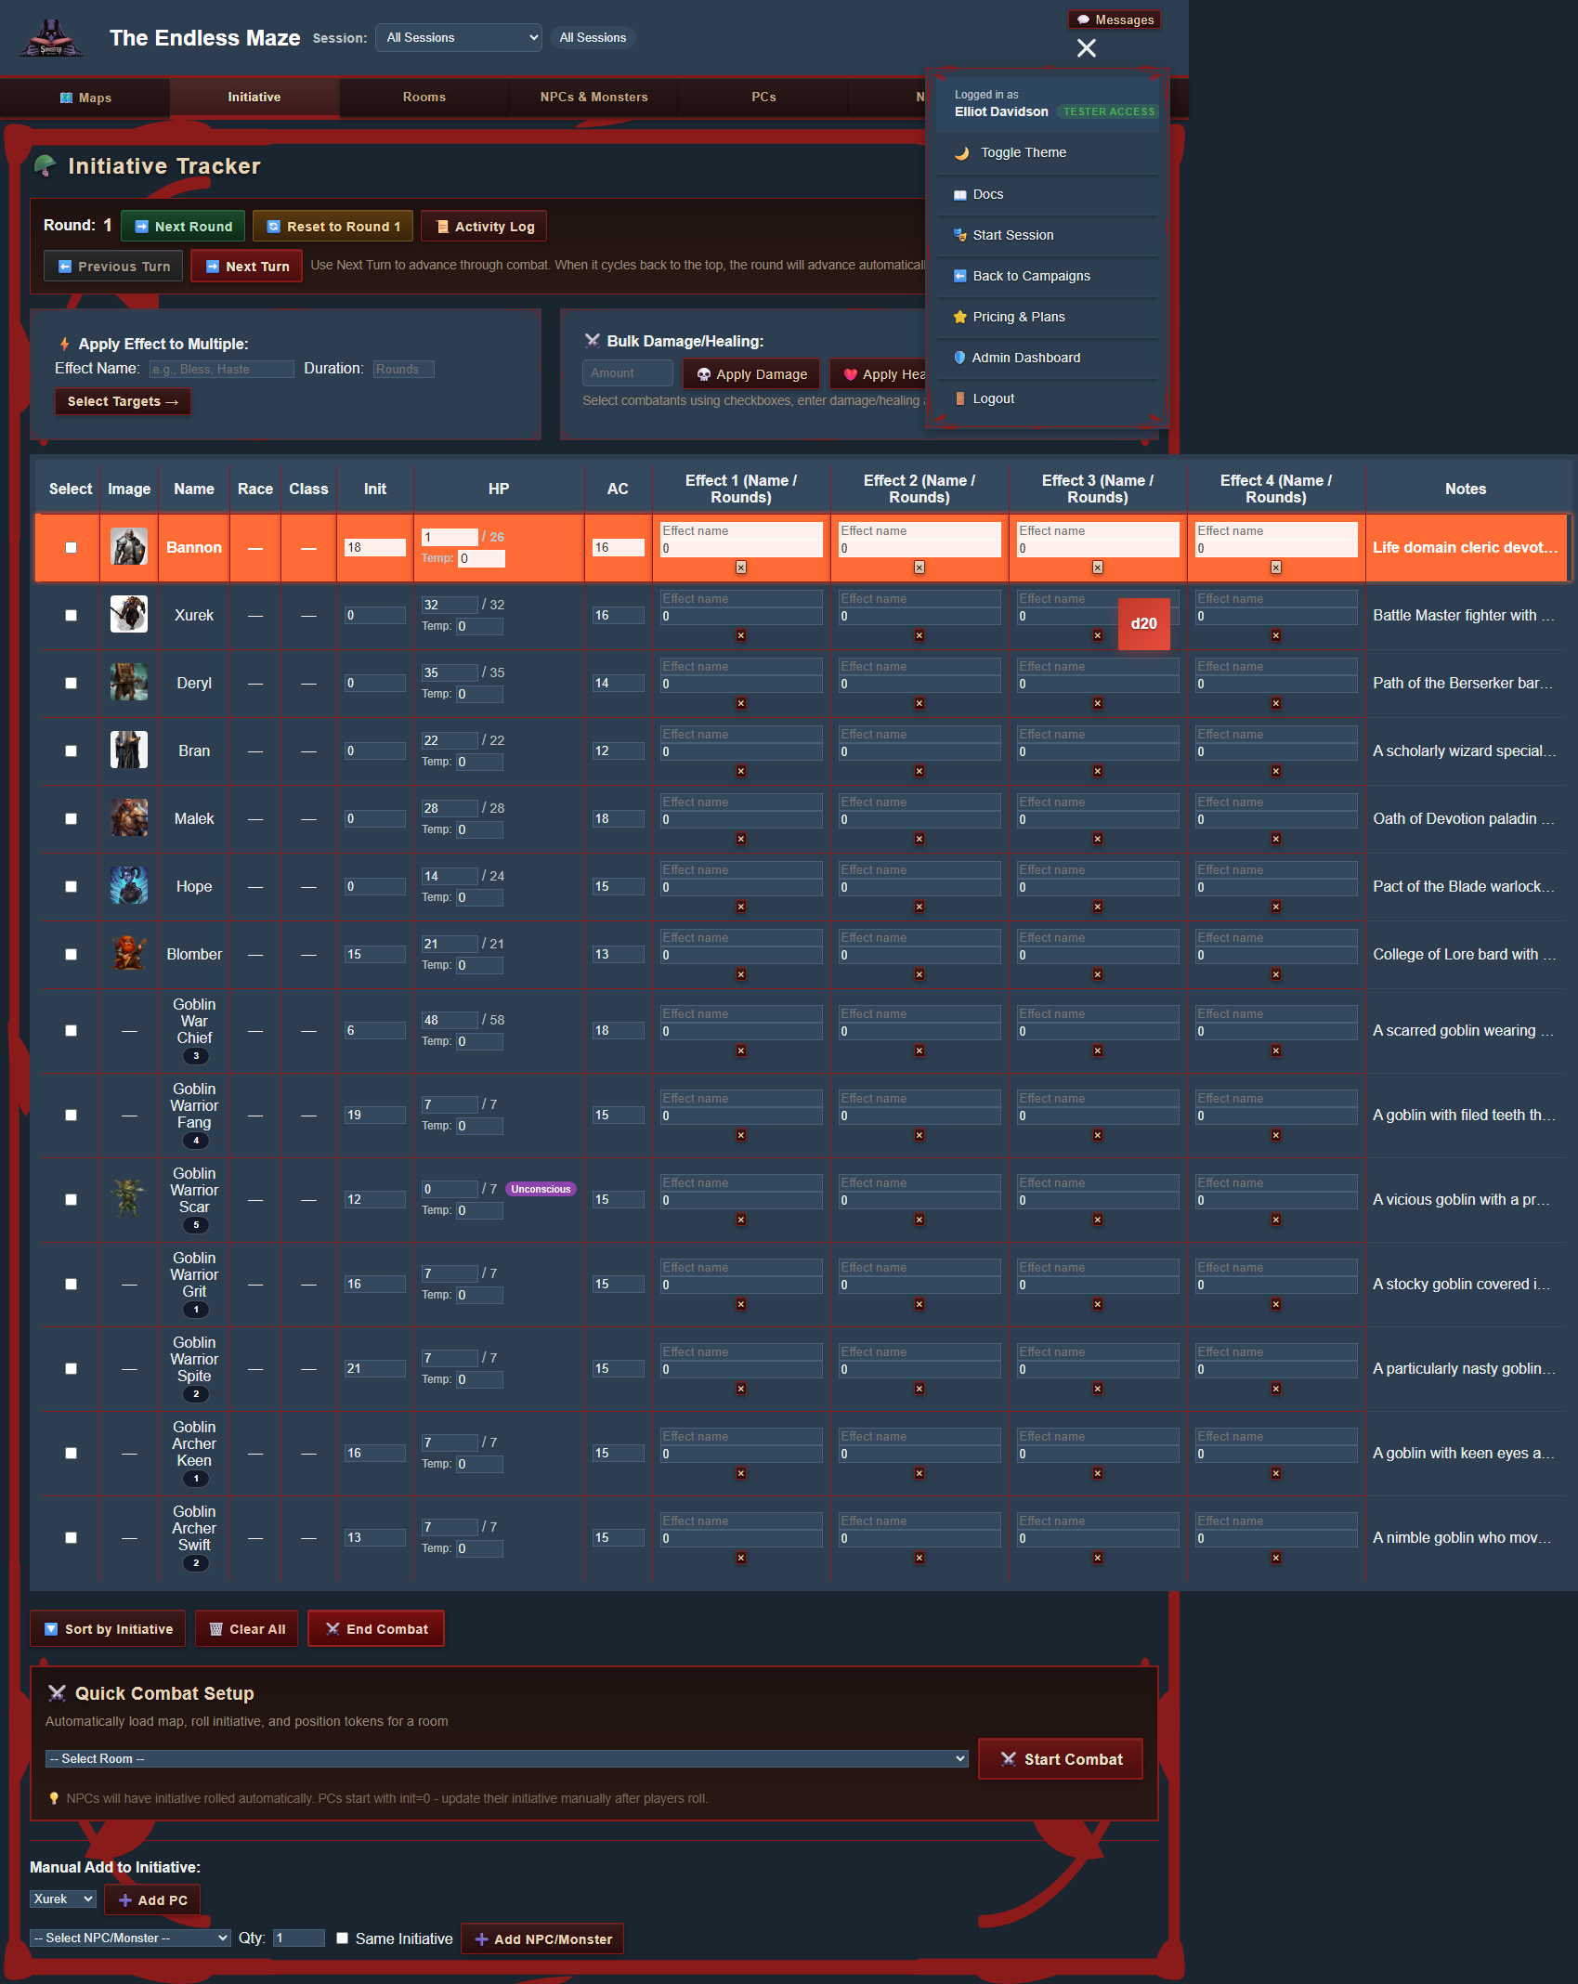Viewport: 1578px width, 1984px height.
Task: Check Bannon's select checkbox
Action: click(x=70, y=547)
